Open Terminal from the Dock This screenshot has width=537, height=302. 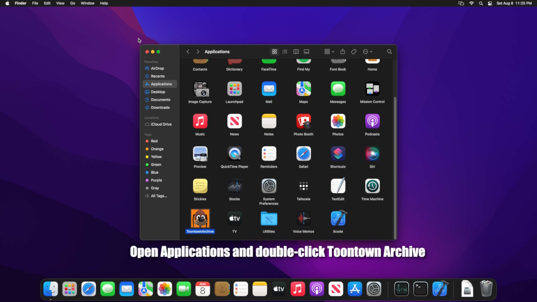click(420, 289)
